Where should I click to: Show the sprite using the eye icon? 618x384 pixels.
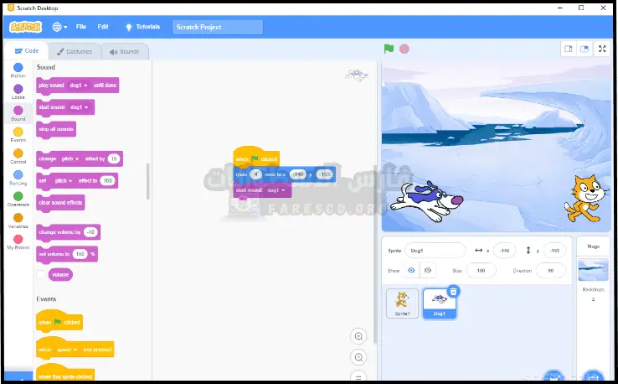click(x=411, y=270)
